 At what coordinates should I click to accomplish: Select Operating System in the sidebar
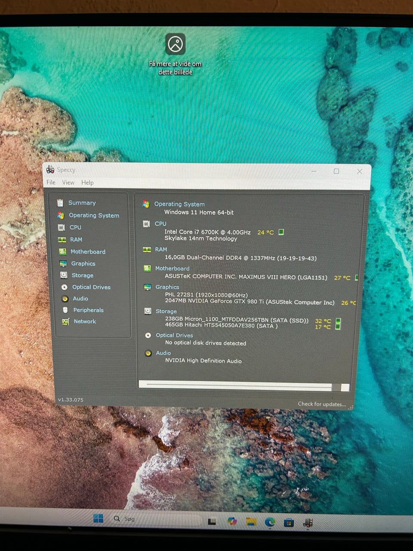[x=94, y=215]
